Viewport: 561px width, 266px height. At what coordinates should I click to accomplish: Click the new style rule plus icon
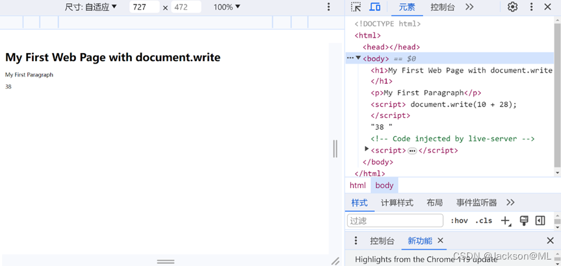coord(505,221)
